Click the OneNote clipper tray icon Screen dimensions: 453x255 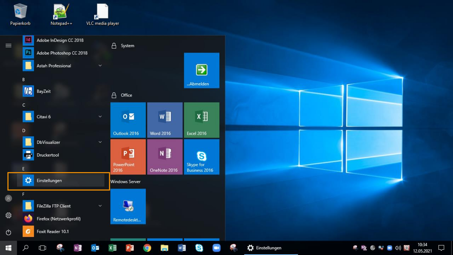[x=364, y=248]
